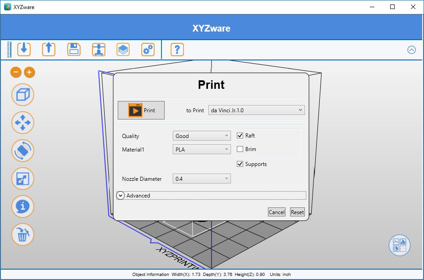This screenshot has height=280, width=424.
Task: Click the Cancel button
Action: click(277, 212)
